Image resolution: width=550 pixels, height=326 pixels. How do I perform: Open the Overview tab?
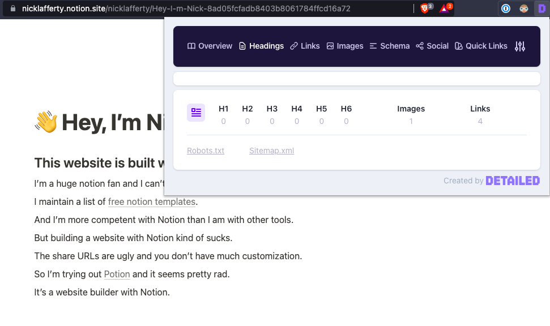point(210,46)
